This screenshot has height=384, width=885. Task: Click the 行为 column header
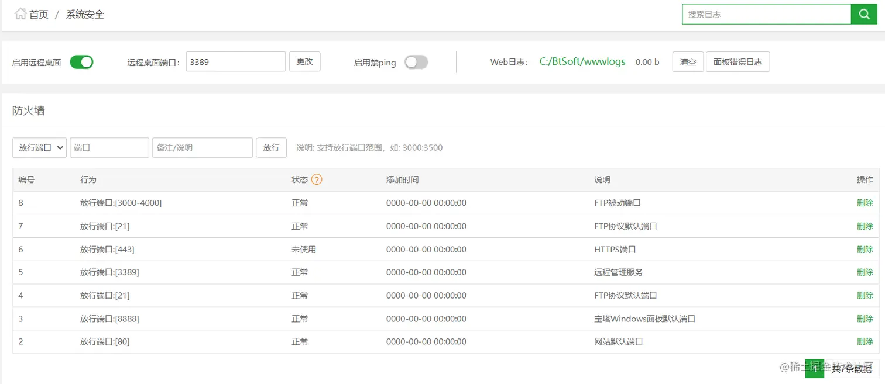click(88, 180)
